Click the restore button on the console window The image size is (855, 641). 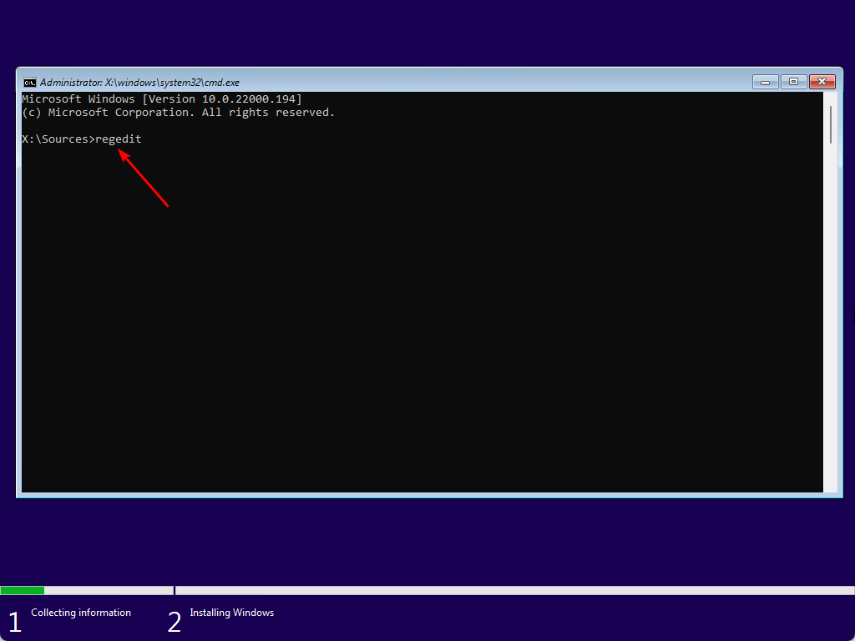(x=793, y=82)
